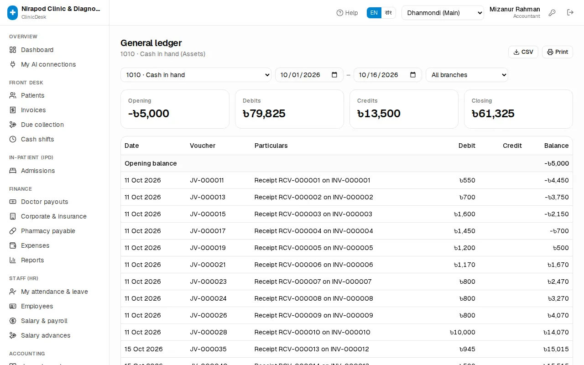The image size is (584, 365).
Task: Click user name Mizanur Rahman
Action: click(x=515, y=9)
